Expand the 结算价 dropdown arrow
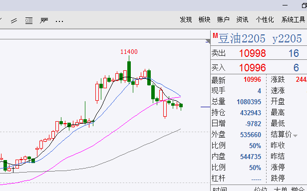The width and height of the screenshot is (307, 191). click(x=295, y=136)
